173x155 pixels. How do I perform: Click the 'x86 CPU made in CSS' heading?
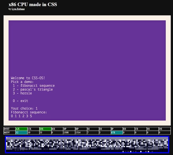point(33,5)
